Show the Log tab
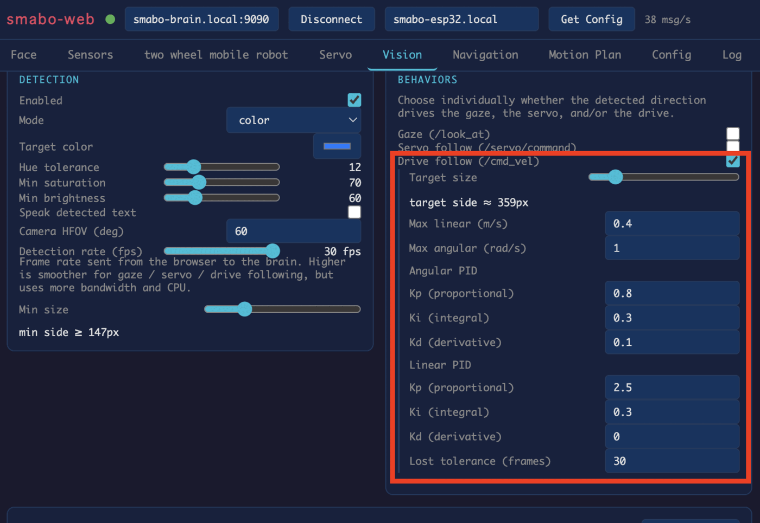This screenshot has height=523, width=760. (x=732, y=55)
